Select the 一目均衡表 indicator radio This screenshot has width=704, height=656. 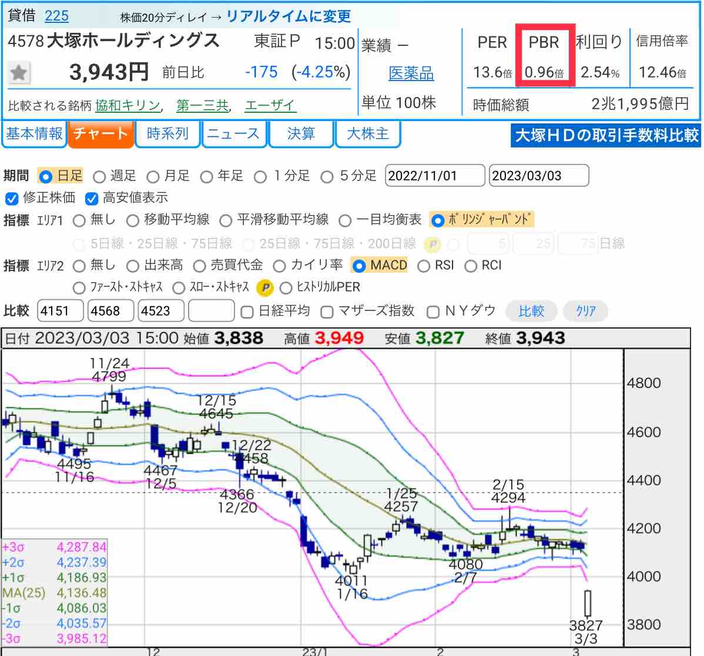point(345,220)
